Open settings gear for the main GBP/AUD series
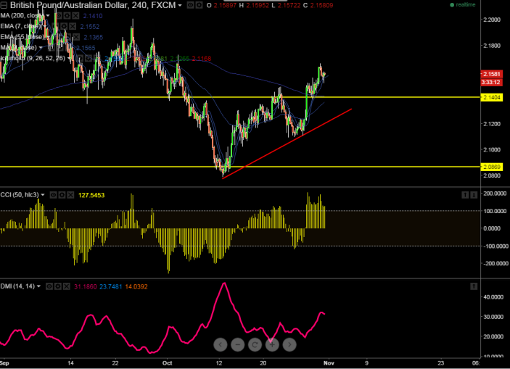The width and height of the screenshot is (510, 369). tap(199, 5)
